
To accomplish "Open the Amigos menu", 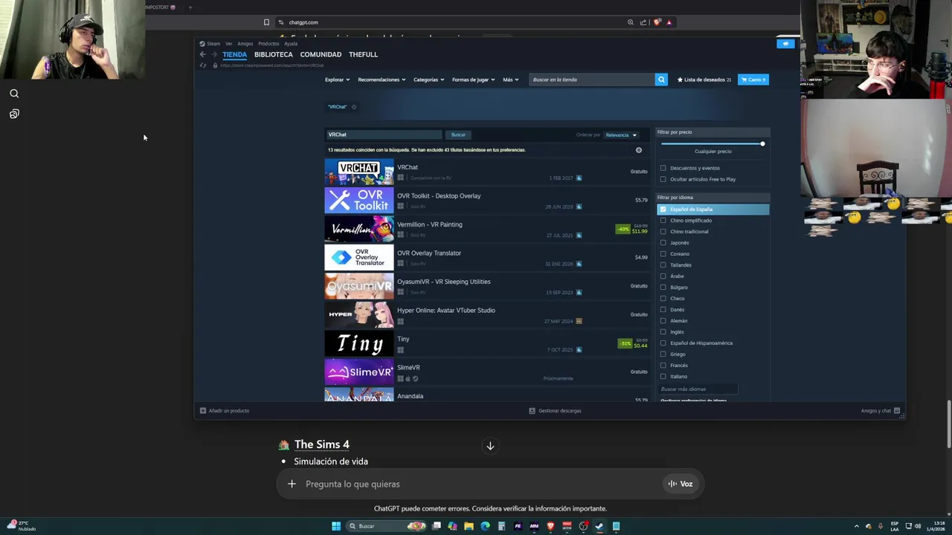I will pos(245,44).
